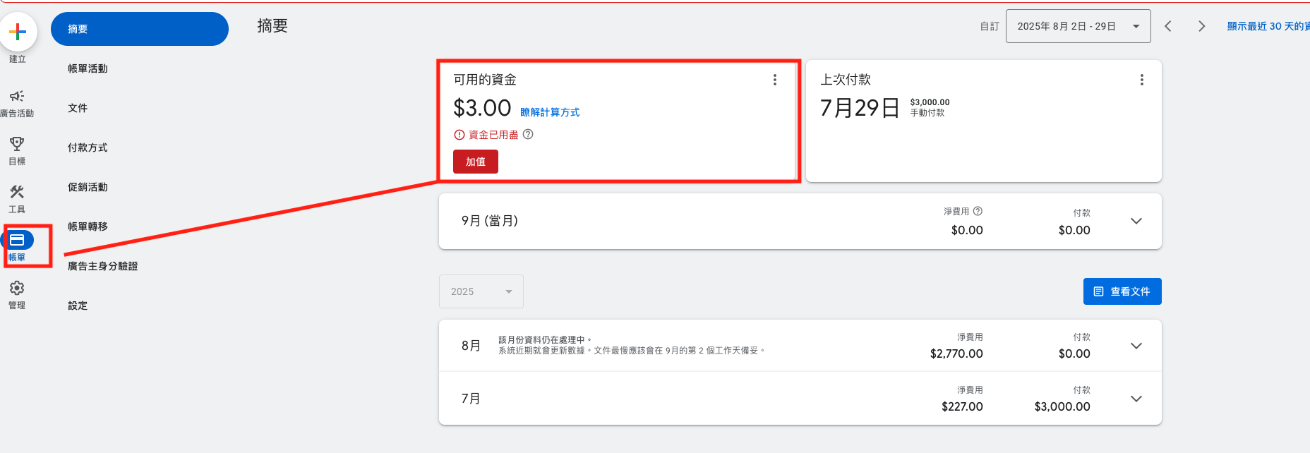Select 帳單活動 menu item
This screenshot has width=1310, height=453.
(88, 68)
